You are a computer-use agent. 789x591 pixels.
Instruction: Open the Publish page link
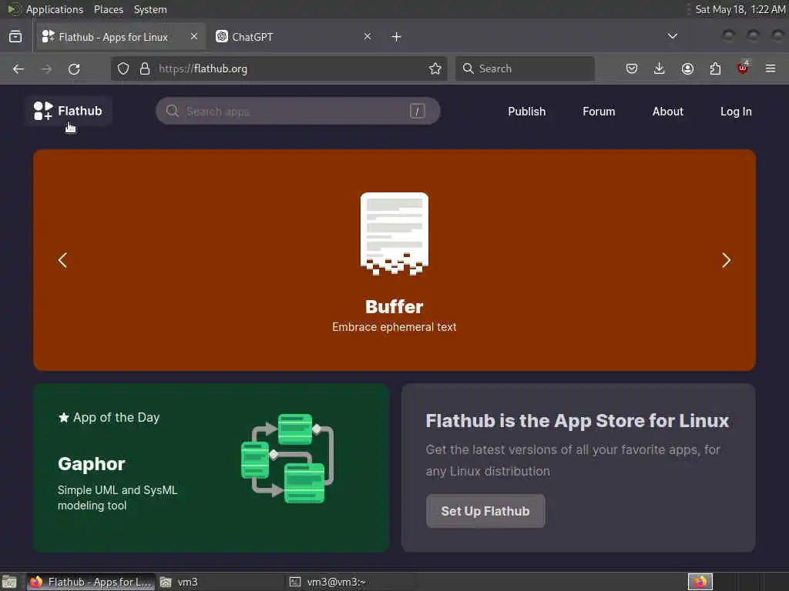point(527,112)
